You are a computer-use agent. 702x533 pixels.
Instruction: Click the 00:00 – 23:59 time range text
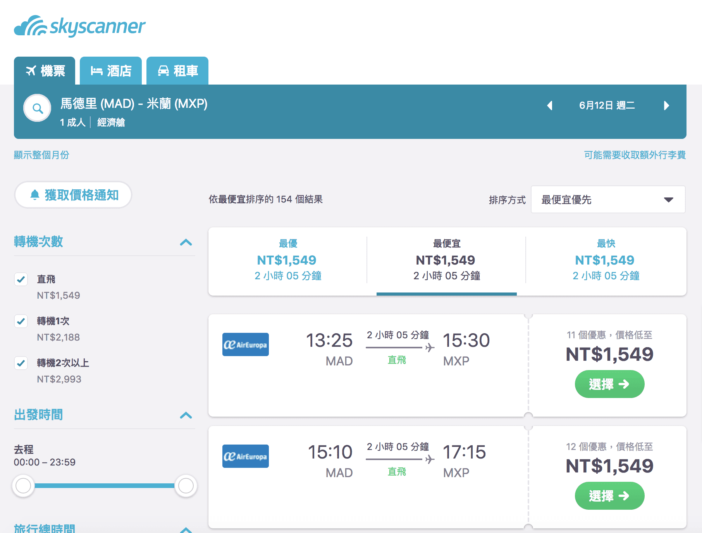(x=45, y=462)
